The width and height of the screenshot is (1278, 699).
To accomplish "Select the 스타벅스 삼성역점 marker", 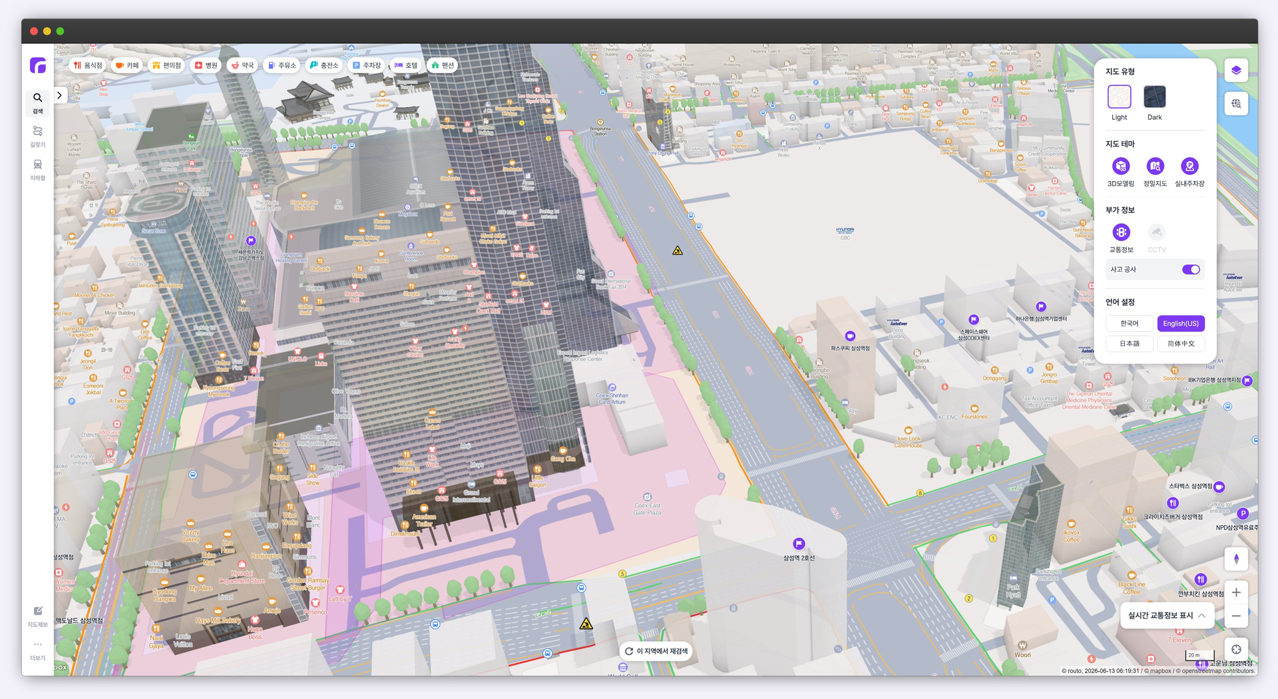I will point(1219,487).
